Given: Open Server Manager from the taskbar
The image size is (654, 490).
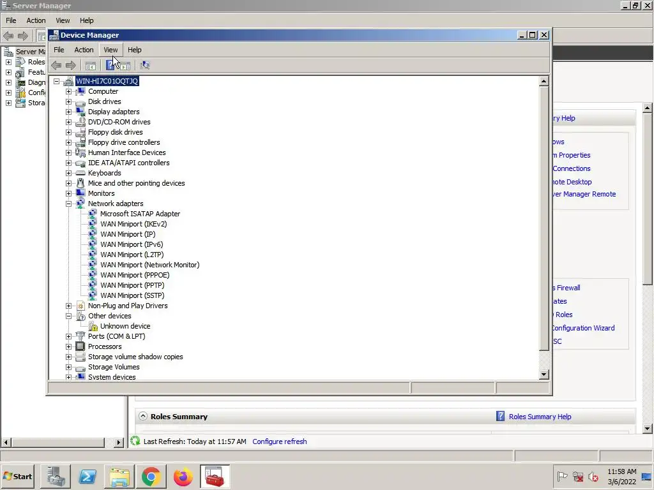Looking at the screenshot, I should (x=55, y=476).
